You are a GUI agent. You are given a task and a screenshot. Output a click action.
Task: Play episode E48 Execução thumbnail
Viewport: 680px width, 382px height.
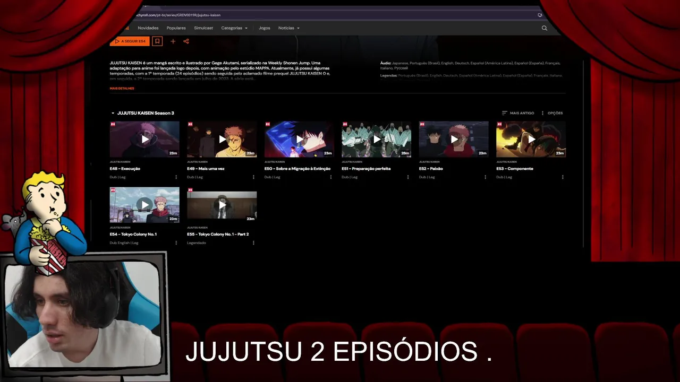144,139
